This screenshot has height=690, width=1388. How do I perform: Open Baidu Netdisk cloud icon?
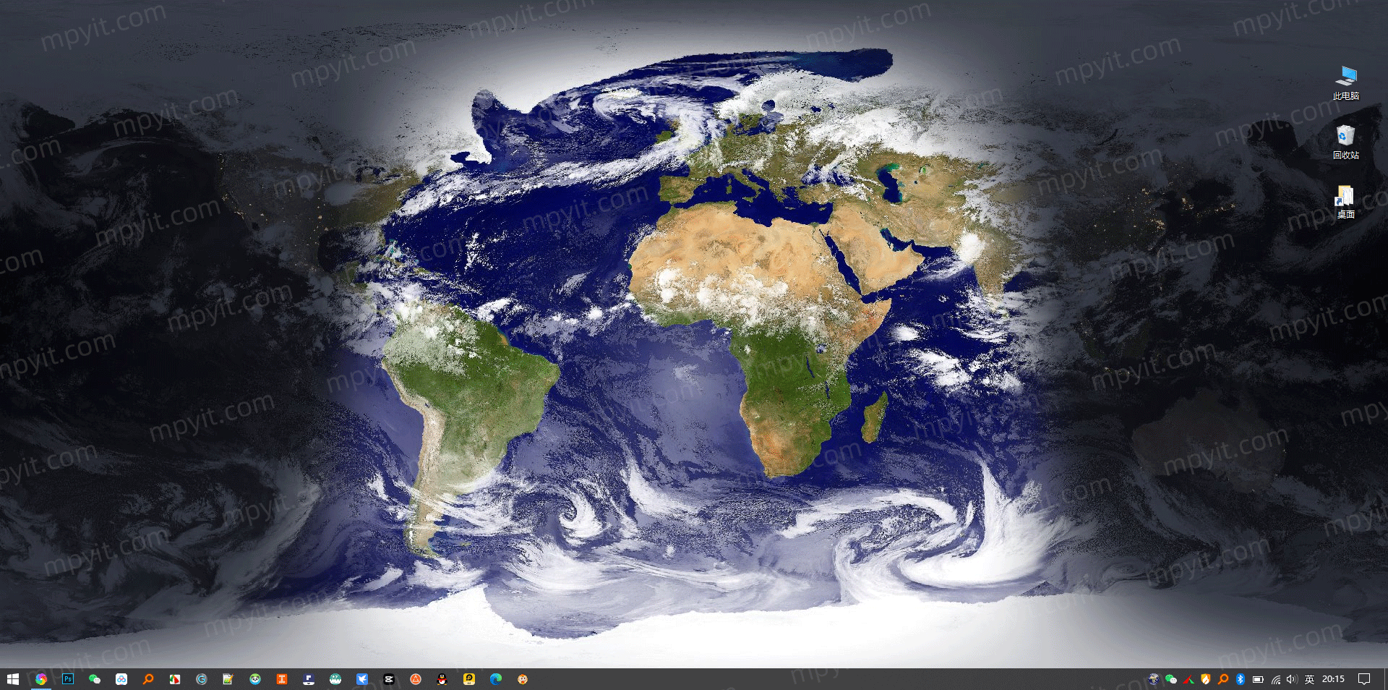pos(121,679)
